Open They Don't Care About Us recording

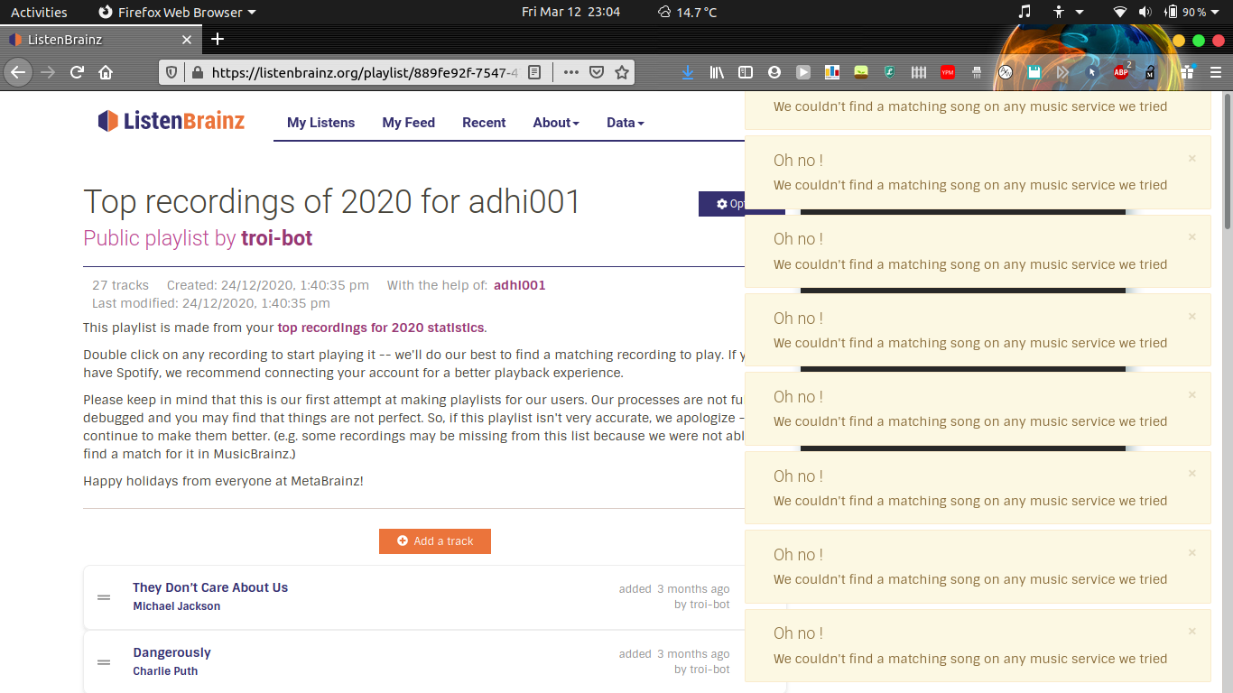(x=210, y=587)
